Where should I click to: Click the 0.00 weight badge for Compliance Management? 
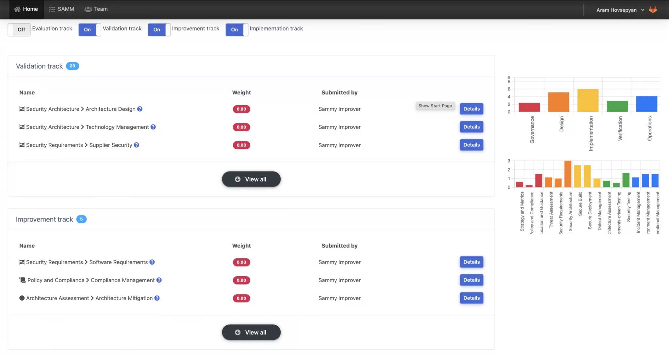(241, 280)
